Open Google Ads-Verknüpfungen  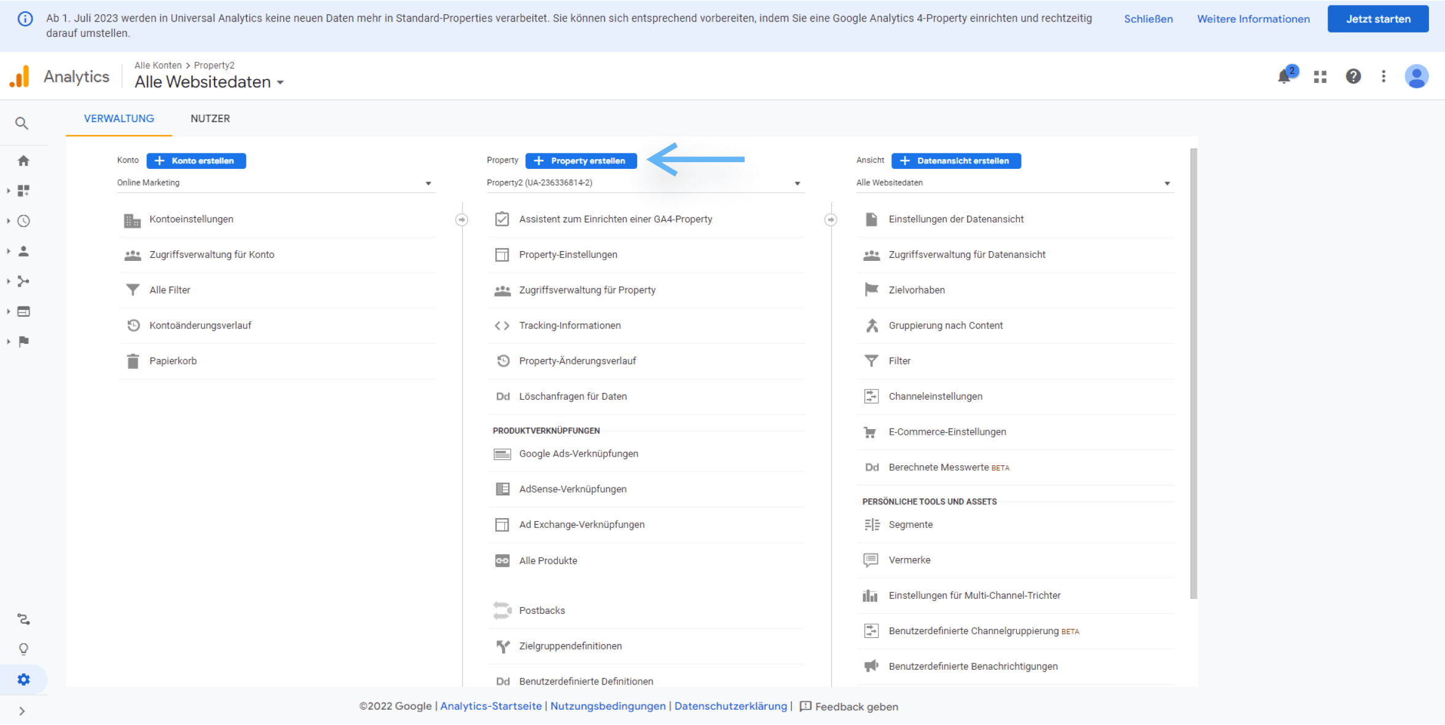579,454
